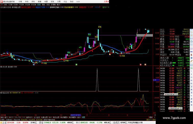Open the 发现 menu
This screenshot has width=193, height=124.
(x=52, y=2)
